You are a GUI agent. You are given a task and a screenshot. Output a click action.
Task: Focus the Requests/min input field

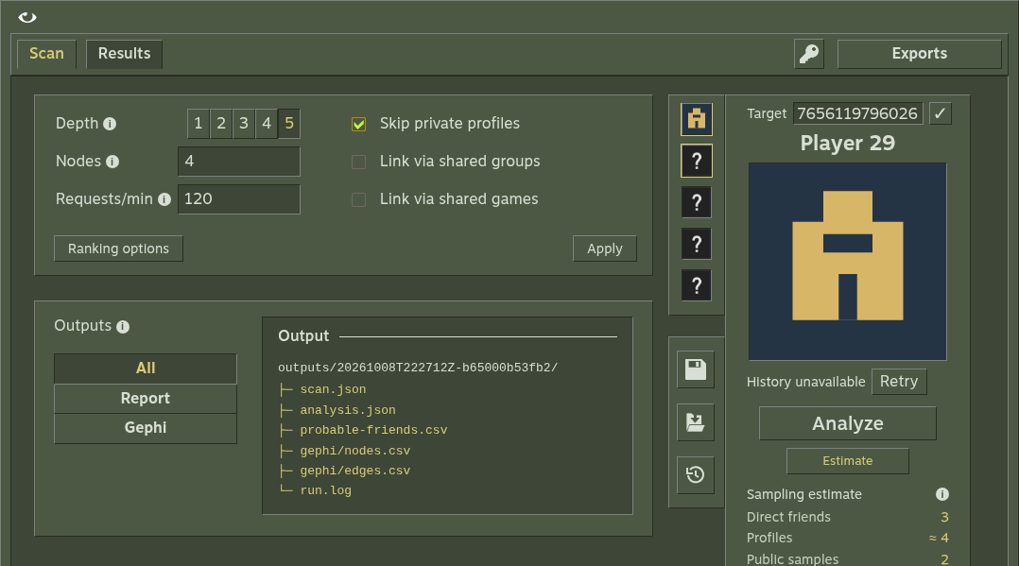pyautogui.click(x=239, y=198)
